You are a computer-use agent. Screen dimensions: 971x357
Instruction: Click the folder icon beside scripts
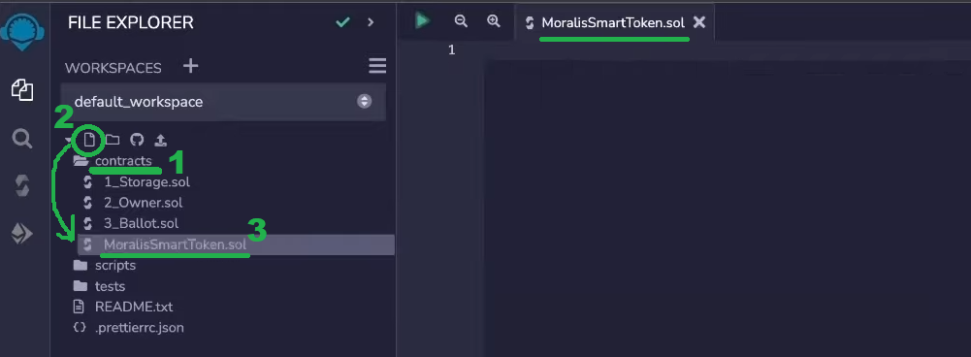(x=80, y=265)
